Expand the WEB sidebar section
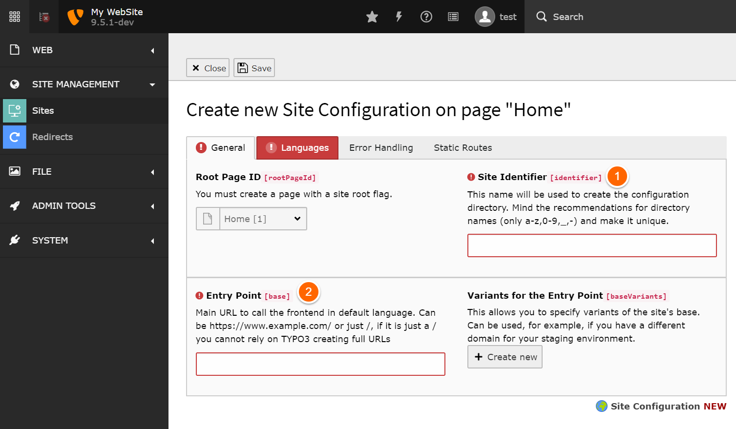 click(x=84, y=50)
